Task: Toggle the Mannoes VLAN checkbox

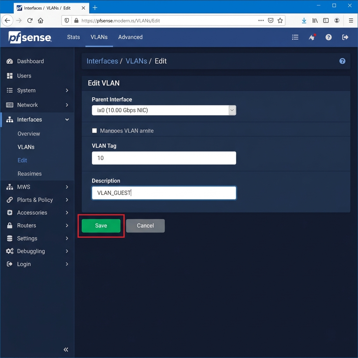Action: [x=94, y=130]
